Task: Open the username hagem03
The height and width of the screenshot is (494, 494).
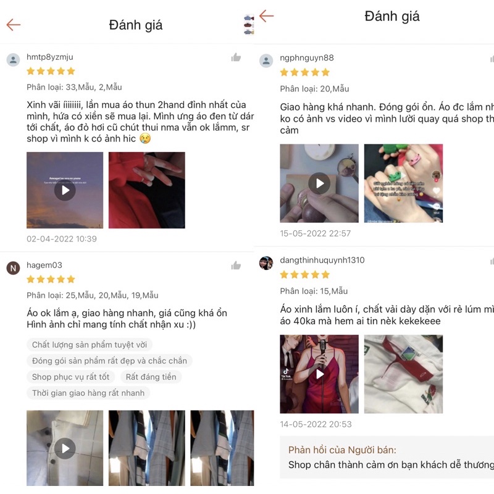Action: tap(44, 266)
